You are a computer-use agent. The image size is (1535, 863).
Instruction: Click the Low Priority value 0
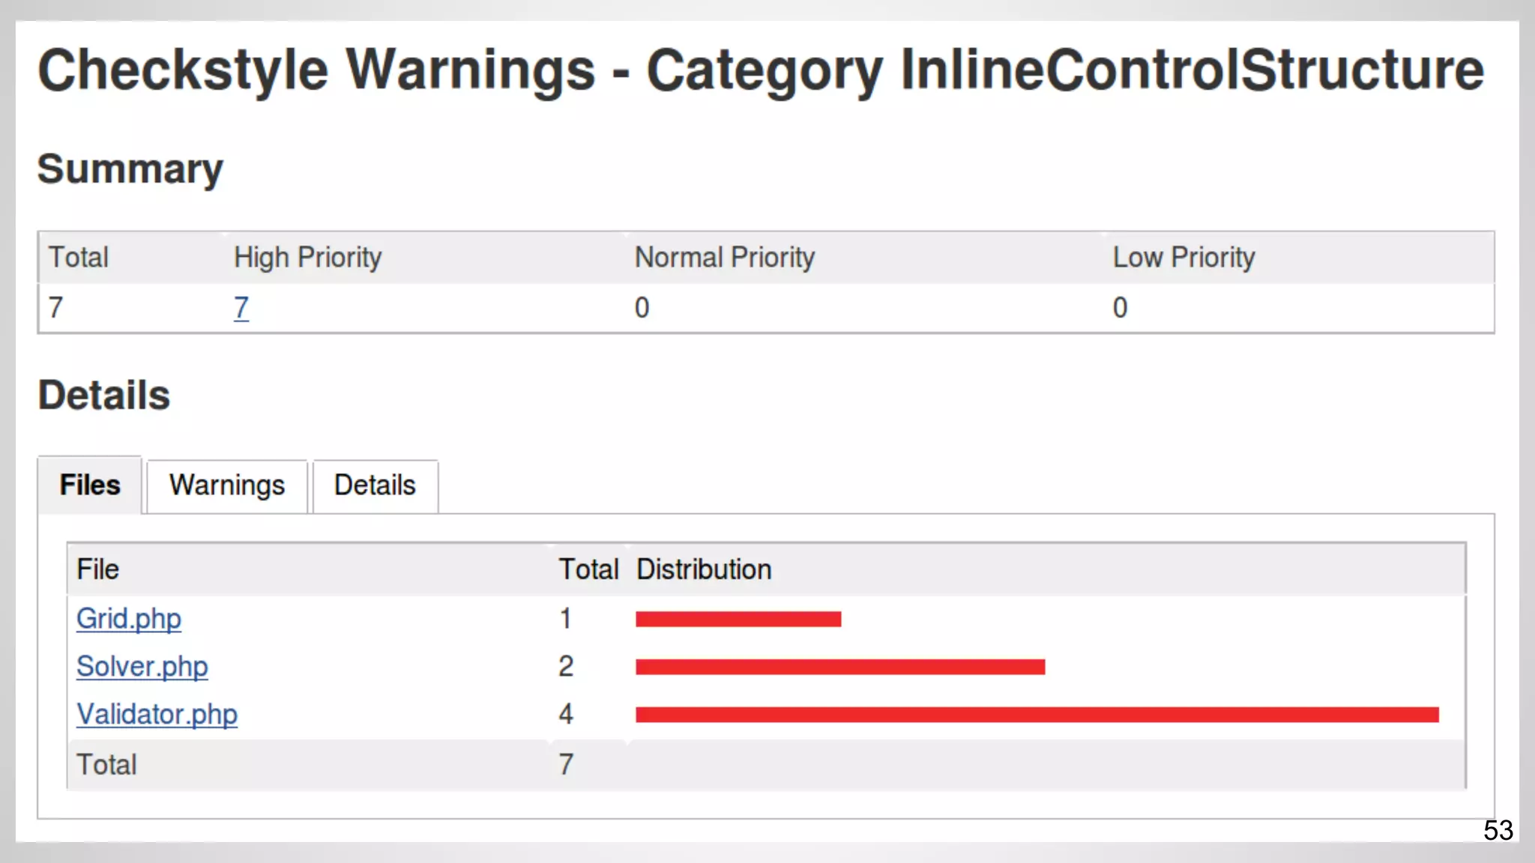1120,308
